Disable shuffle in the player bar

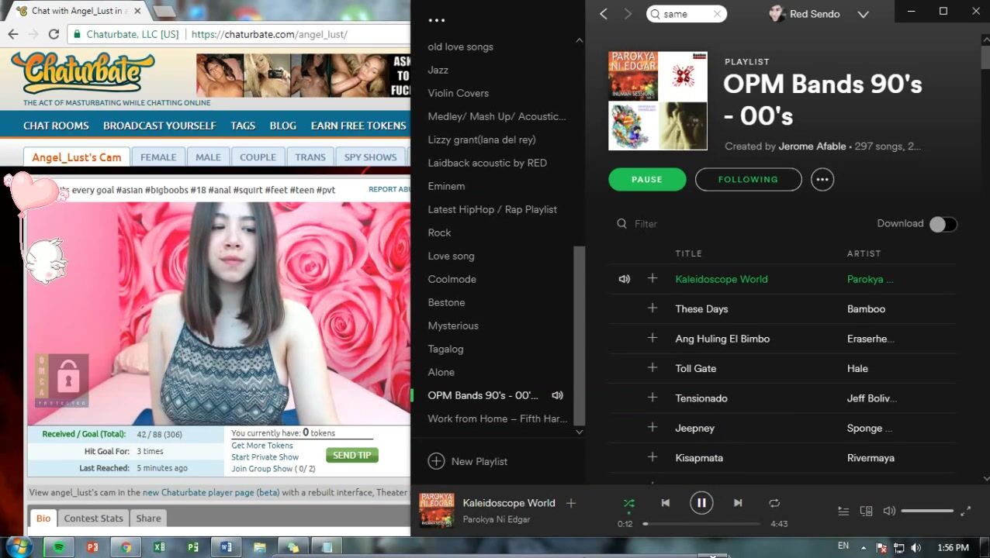pos(628,503)
